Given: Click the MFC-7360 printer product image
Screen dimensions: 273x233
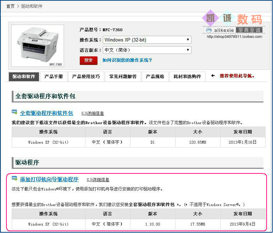Looking at the screenshot, I should click(x=38, y=46).
